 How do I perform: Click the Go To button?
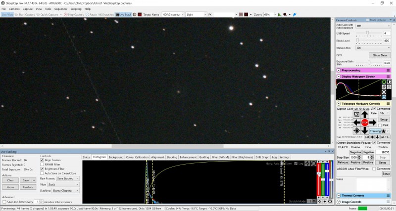(385, 137)
